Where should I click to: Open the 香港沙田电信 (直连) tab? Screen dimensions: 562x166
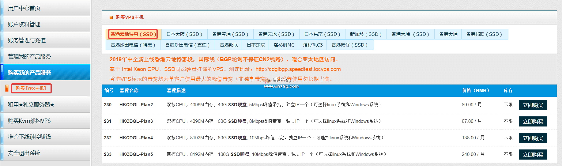(x=187, y=45)
